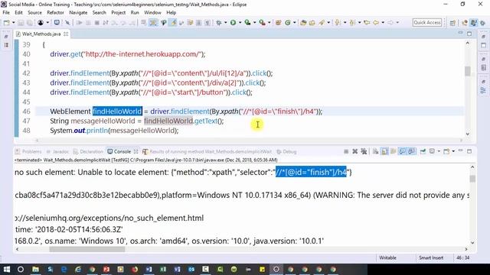Click the Windows Start button
490x275 pixels.
pos(7,270)
